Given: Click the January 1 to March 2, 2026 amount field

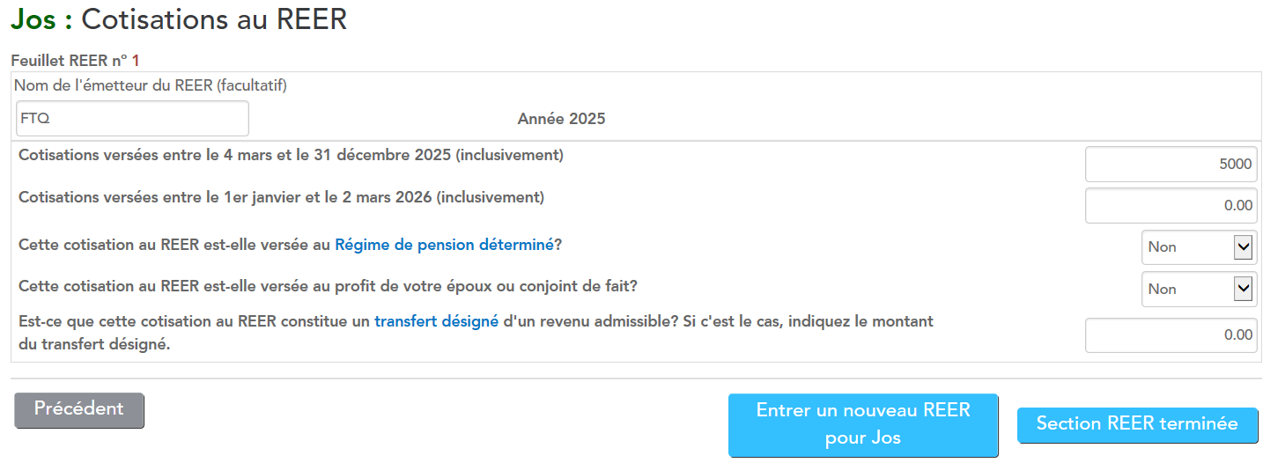Looking at the screenshot, I should [1171, 206].
